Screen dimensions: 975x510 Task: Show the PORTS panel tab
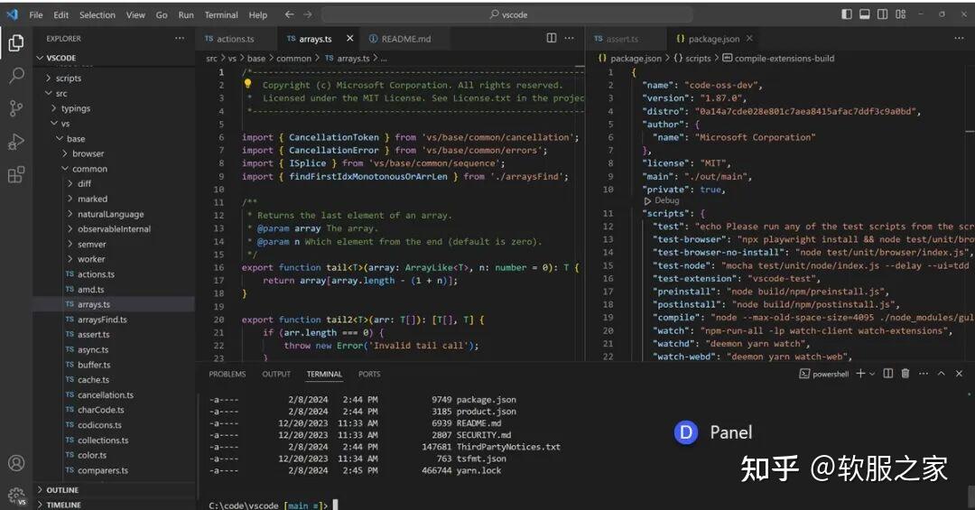tap(369, 374)
